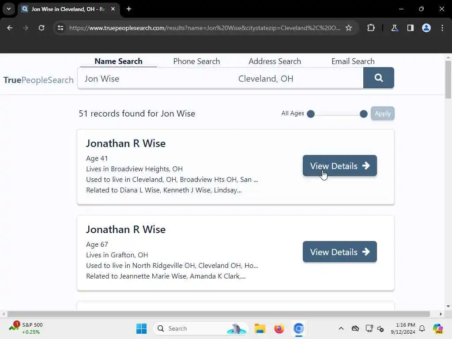Click 'Used to live in Cleveland, OH, Broadview' line
The width and height of the screenshot is (452, 339).
(172, 180)
